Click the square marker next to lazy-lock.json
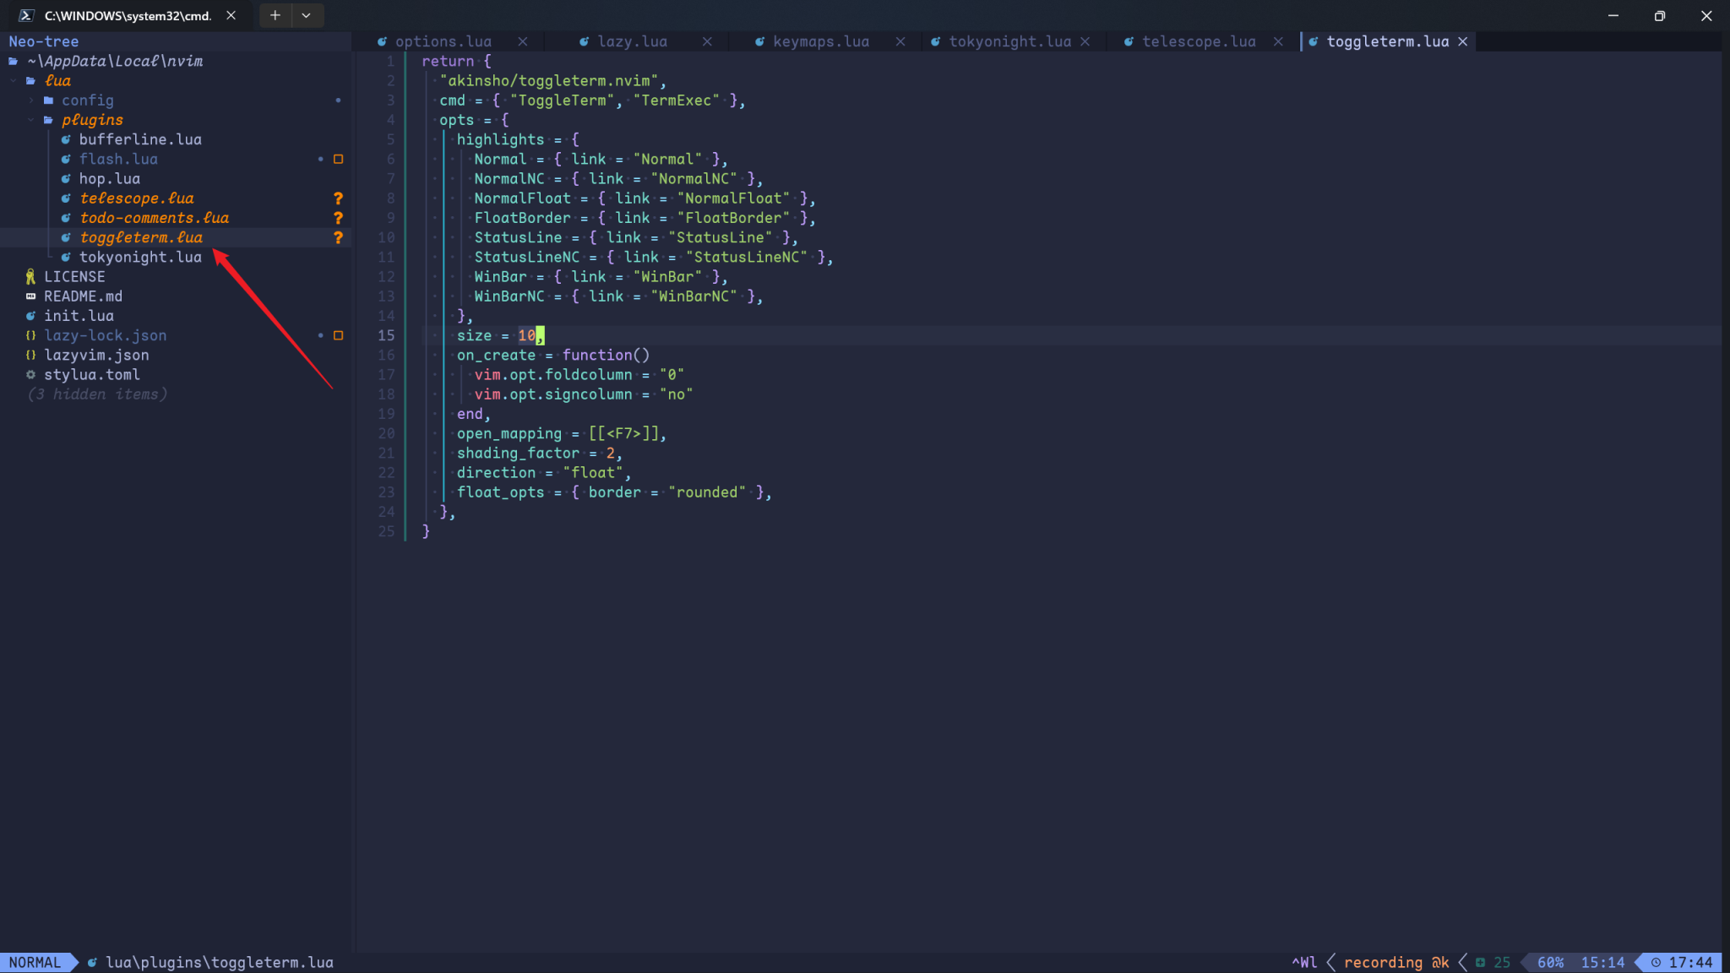This screenshot has width=1730, height=973. [x=339, y=335]
